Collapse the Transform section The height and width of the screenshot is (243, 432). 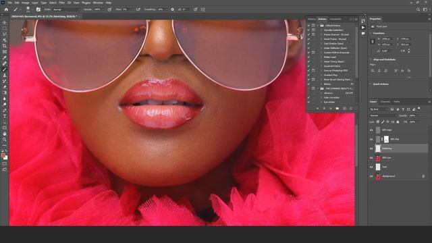click(x=371, y=33)
